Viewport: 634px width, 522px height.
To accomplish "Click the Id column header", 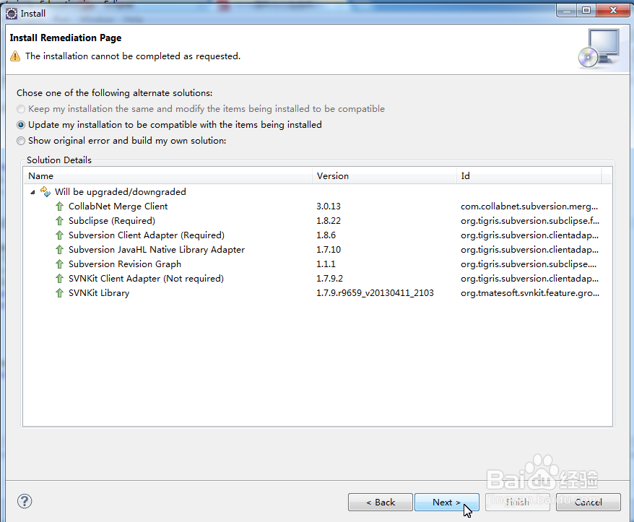I will click(x=529, y=176).
